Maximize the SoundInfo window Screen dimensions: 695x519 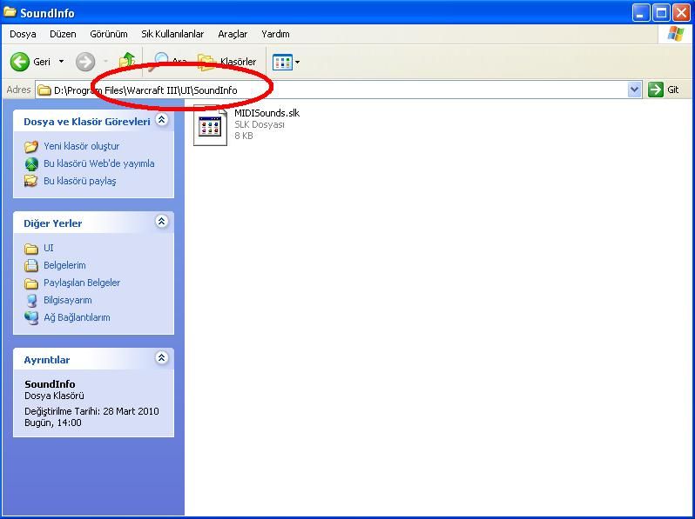[661, 13]
